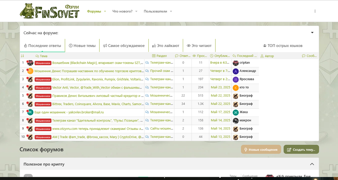Click date 'Вчера в 4:3...' in first row
Screen dimensions: 338x180
pyautogui.click(x=220, y=63)
